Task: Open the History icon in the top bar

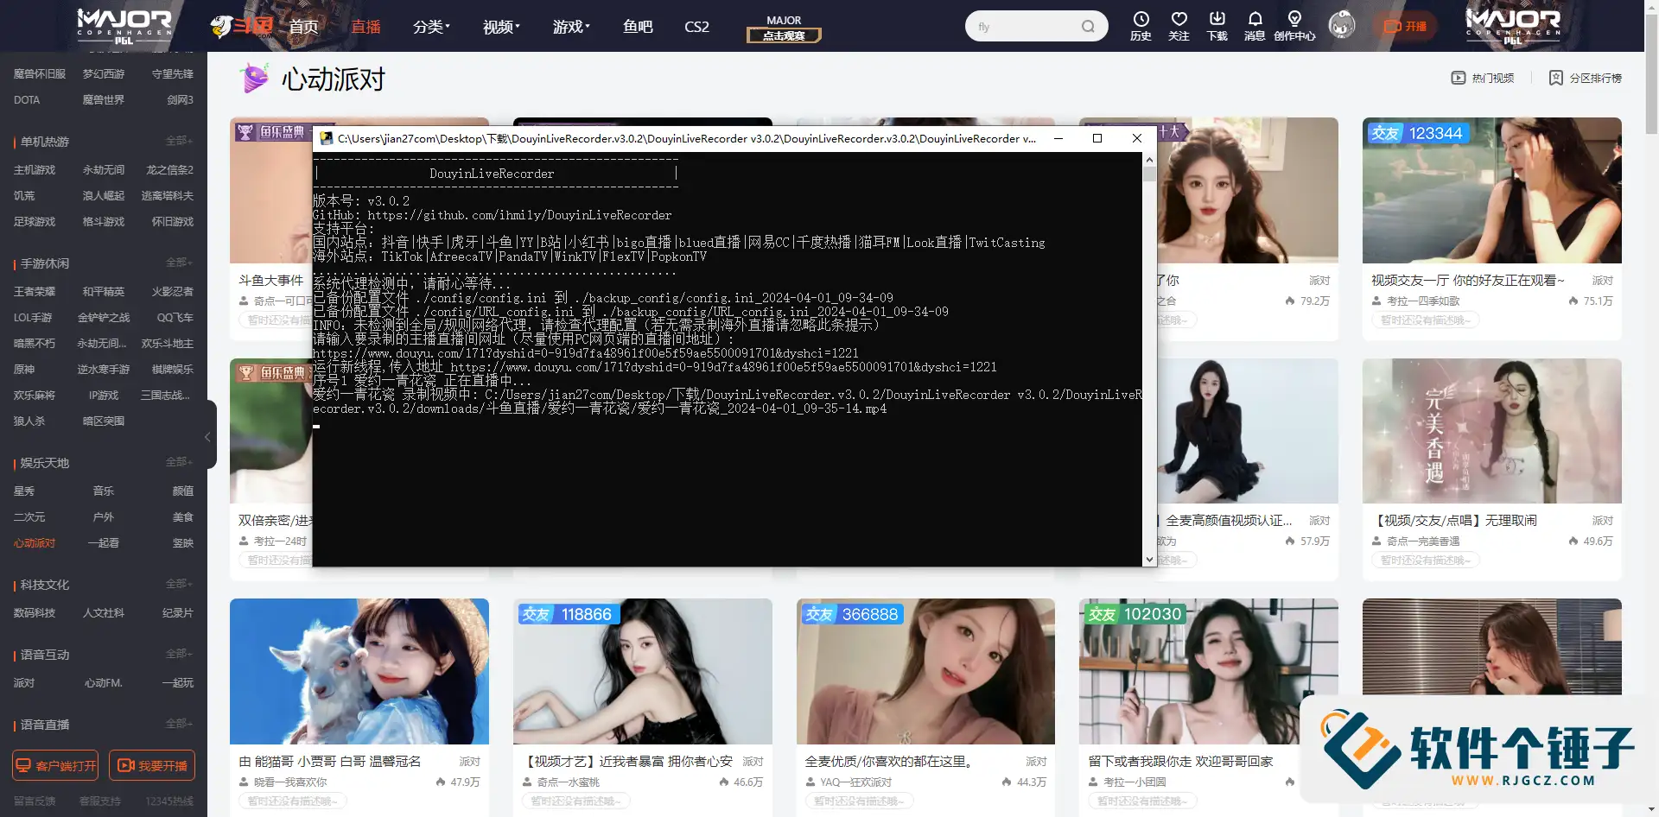Action: click(1141, 26)
